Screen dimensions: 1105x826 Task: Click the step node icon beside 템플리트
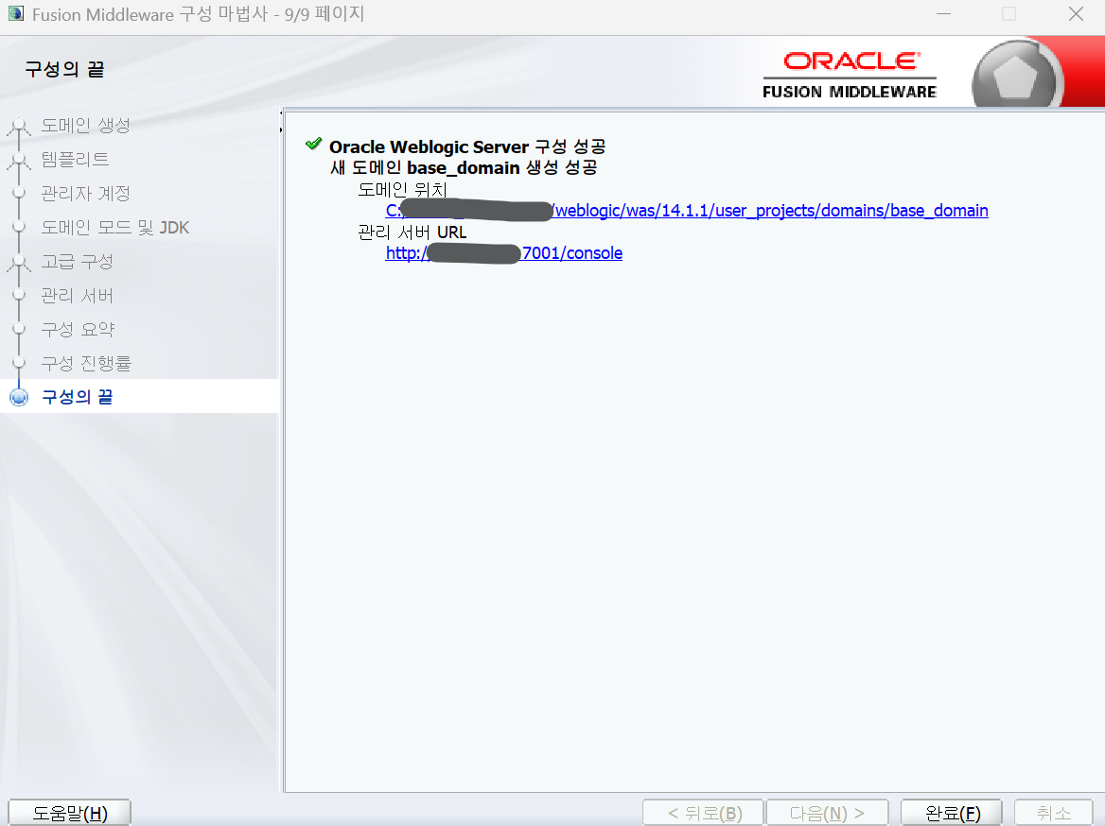19,161
